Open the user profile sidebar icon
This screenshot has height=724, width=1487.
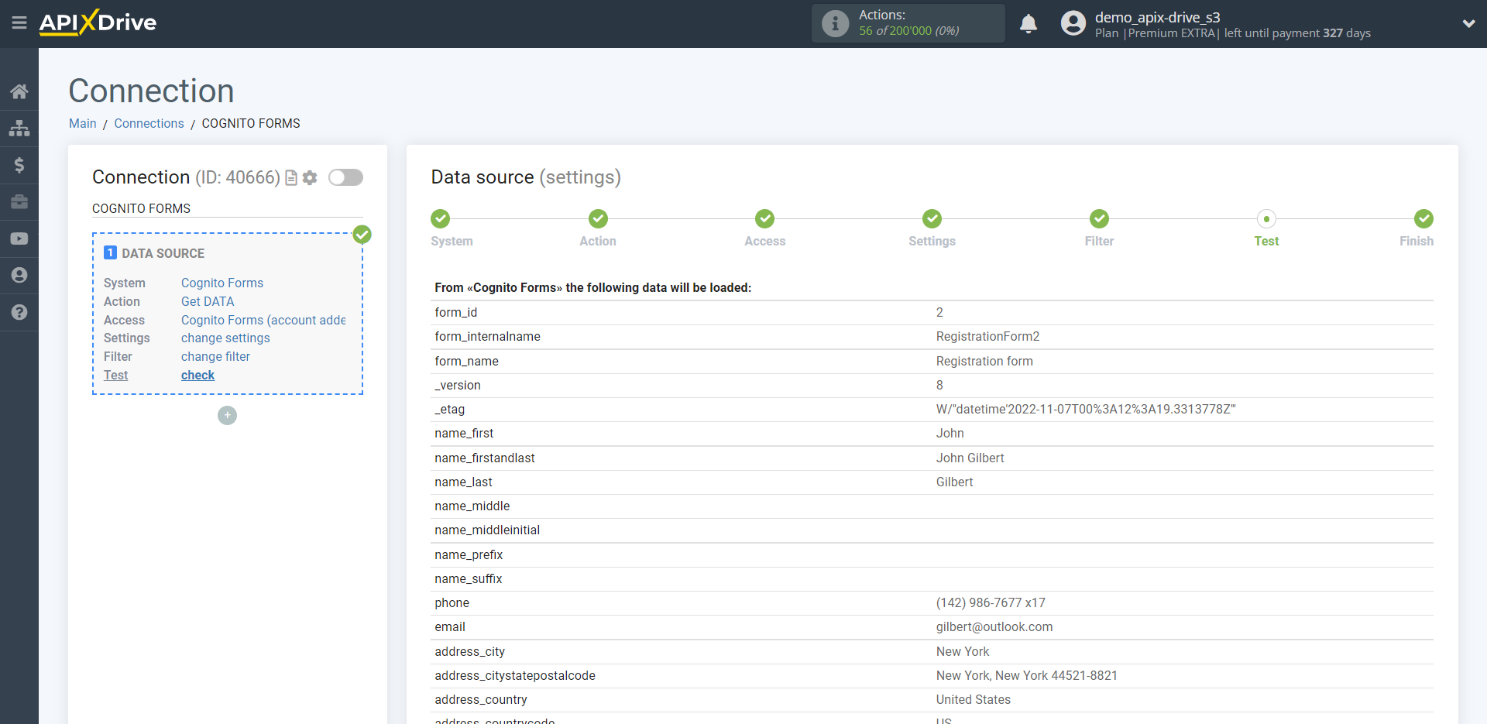(19, 276)
